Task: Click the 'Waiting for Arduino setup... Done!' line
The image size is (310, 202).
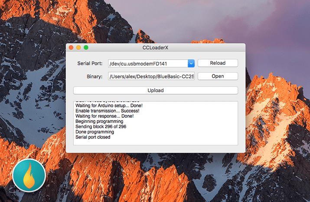Action: point(109,106)
